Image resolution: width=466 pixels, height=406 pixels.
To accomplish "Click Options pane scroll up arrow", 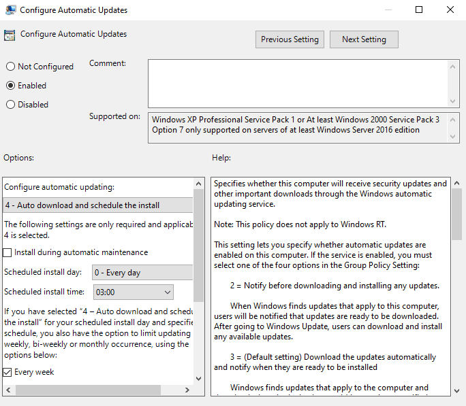I will [x=198, y=184].
